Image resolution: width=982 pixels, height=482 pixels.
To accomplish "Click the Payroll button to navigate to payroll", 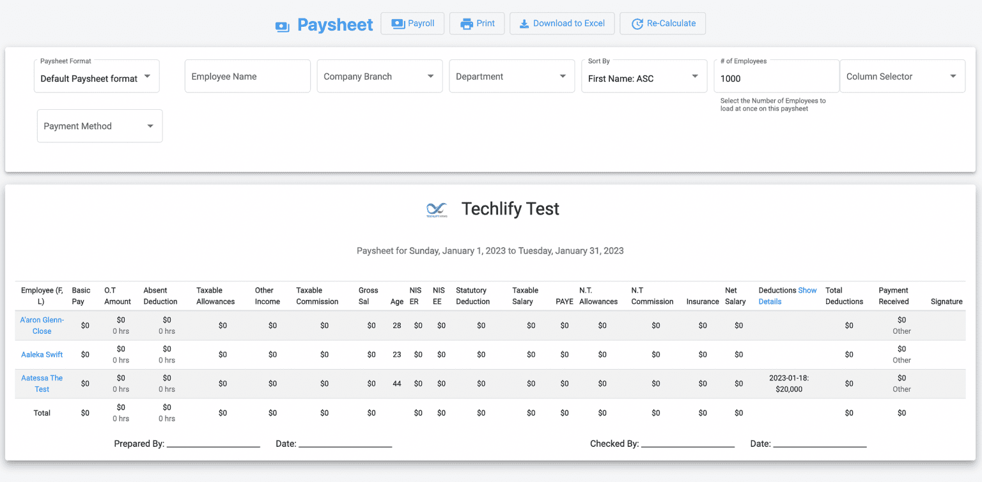I will click(x=412, y=23).
